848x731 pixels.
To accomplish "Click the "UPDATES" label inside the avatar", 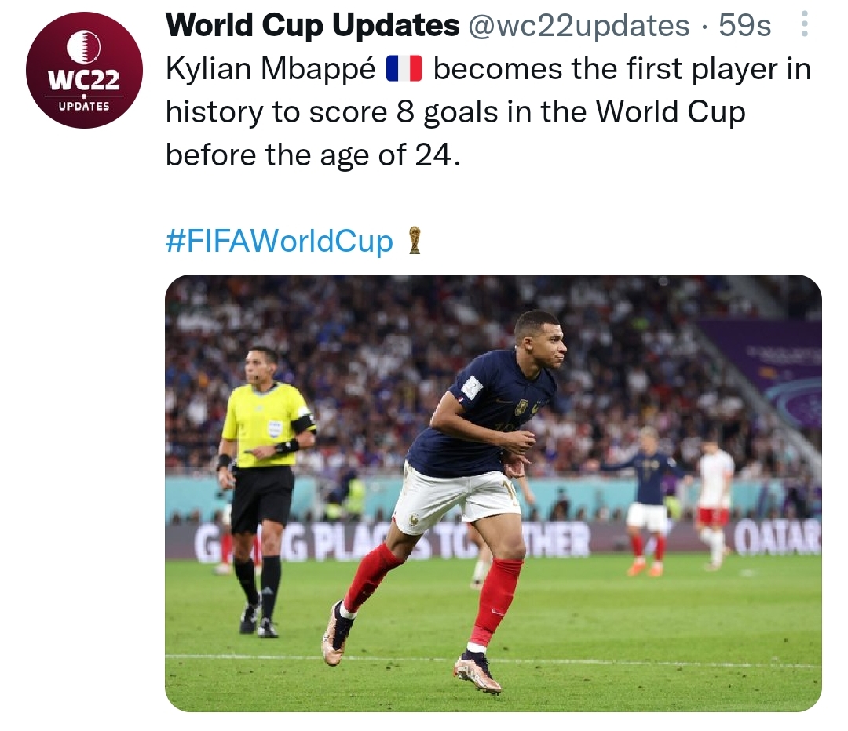I will 84,106.
